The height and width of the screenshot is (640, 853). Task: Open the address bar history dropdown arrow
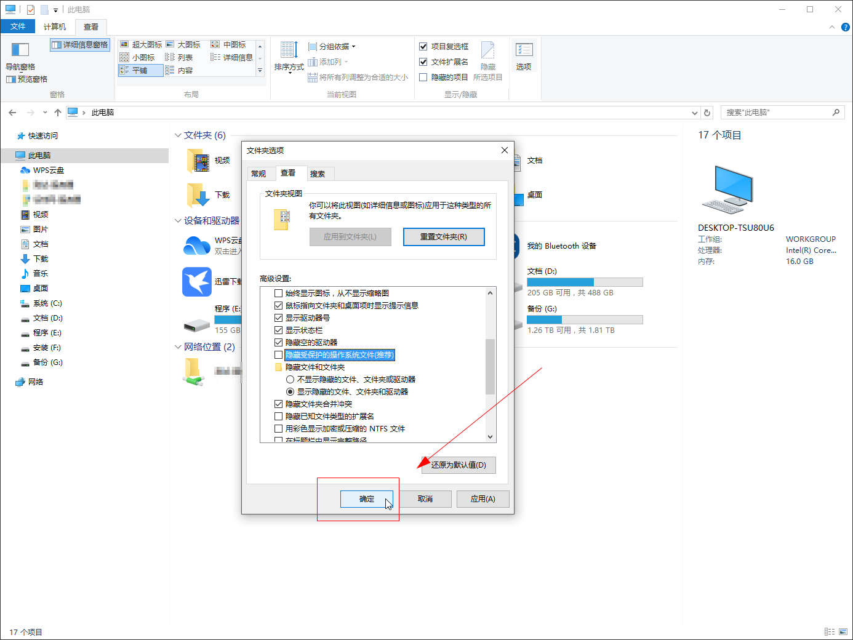pyautogui.click(x=695, y=113)
